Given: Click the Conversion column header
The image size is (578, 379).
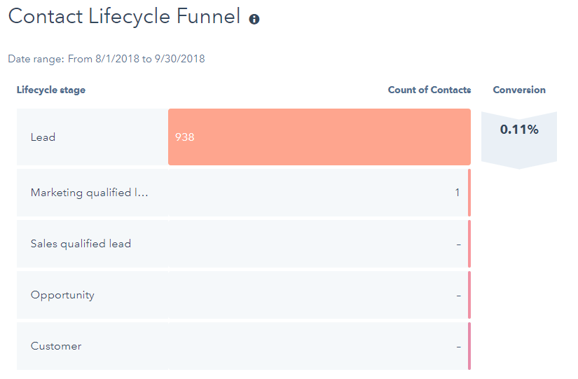Looking at the screenshot, I should click(519, 90).
